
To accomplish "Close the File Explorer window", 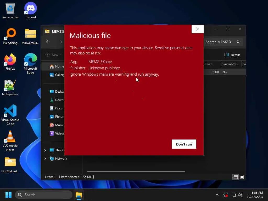I will coord(240,29).
